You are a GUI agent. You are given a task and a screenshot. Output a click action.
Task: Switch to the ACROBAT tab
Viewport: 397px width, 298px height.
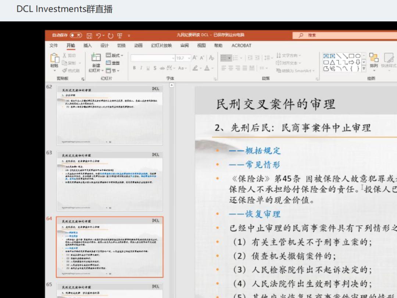coord(241,46)
